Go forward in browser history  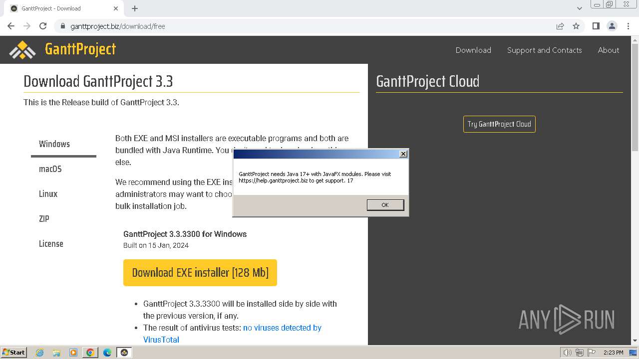pos(27,26)
